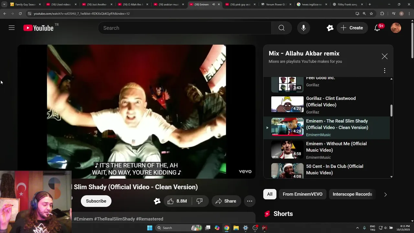
Task: Select From EminemVEVO chip
Action: (x=302, y=194)
